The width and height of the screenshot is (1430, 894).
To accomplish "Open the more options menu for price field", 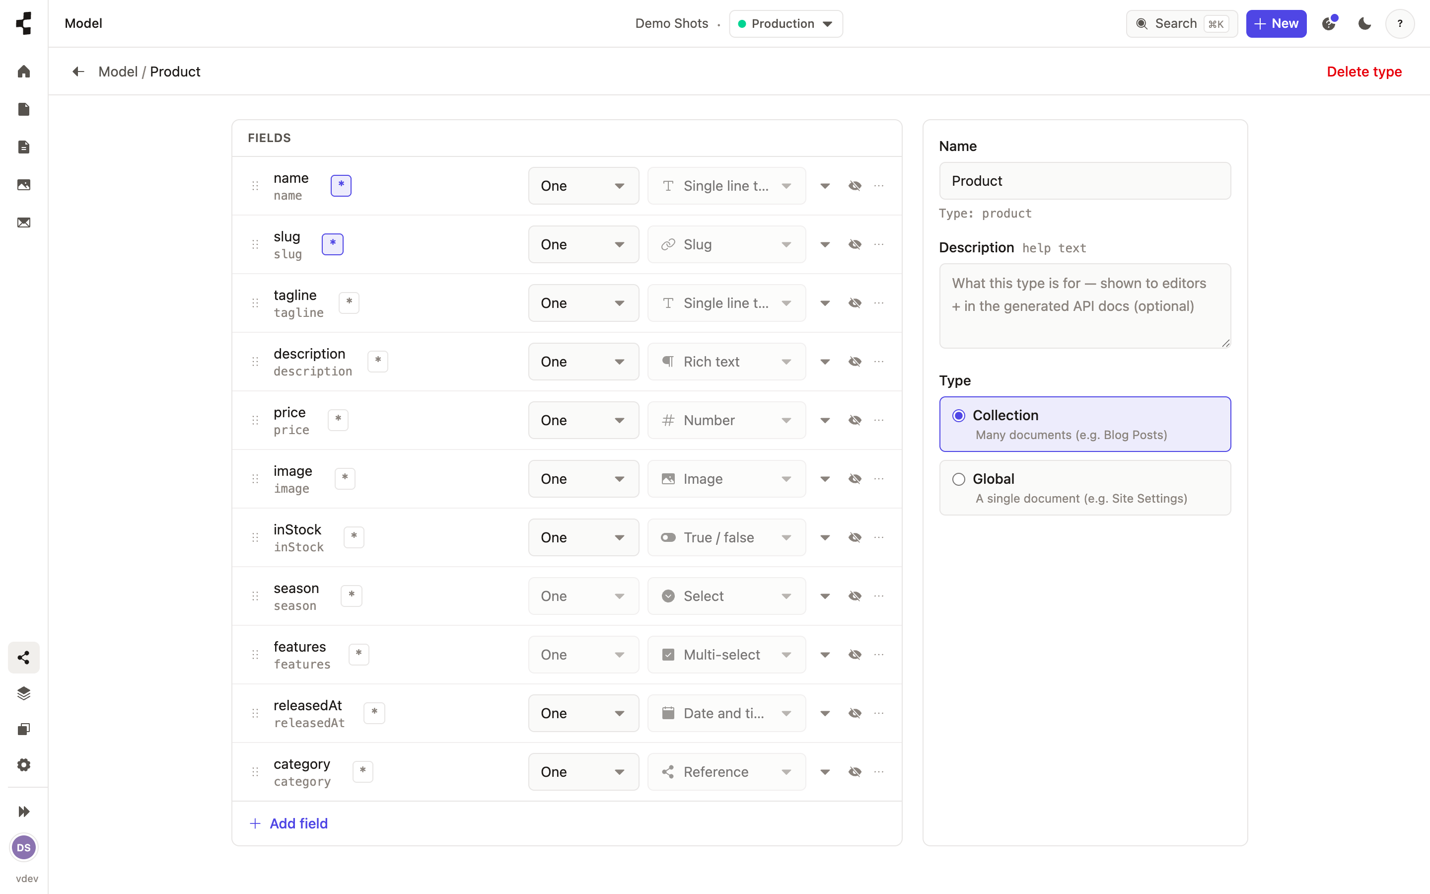I will click(879, 420).
